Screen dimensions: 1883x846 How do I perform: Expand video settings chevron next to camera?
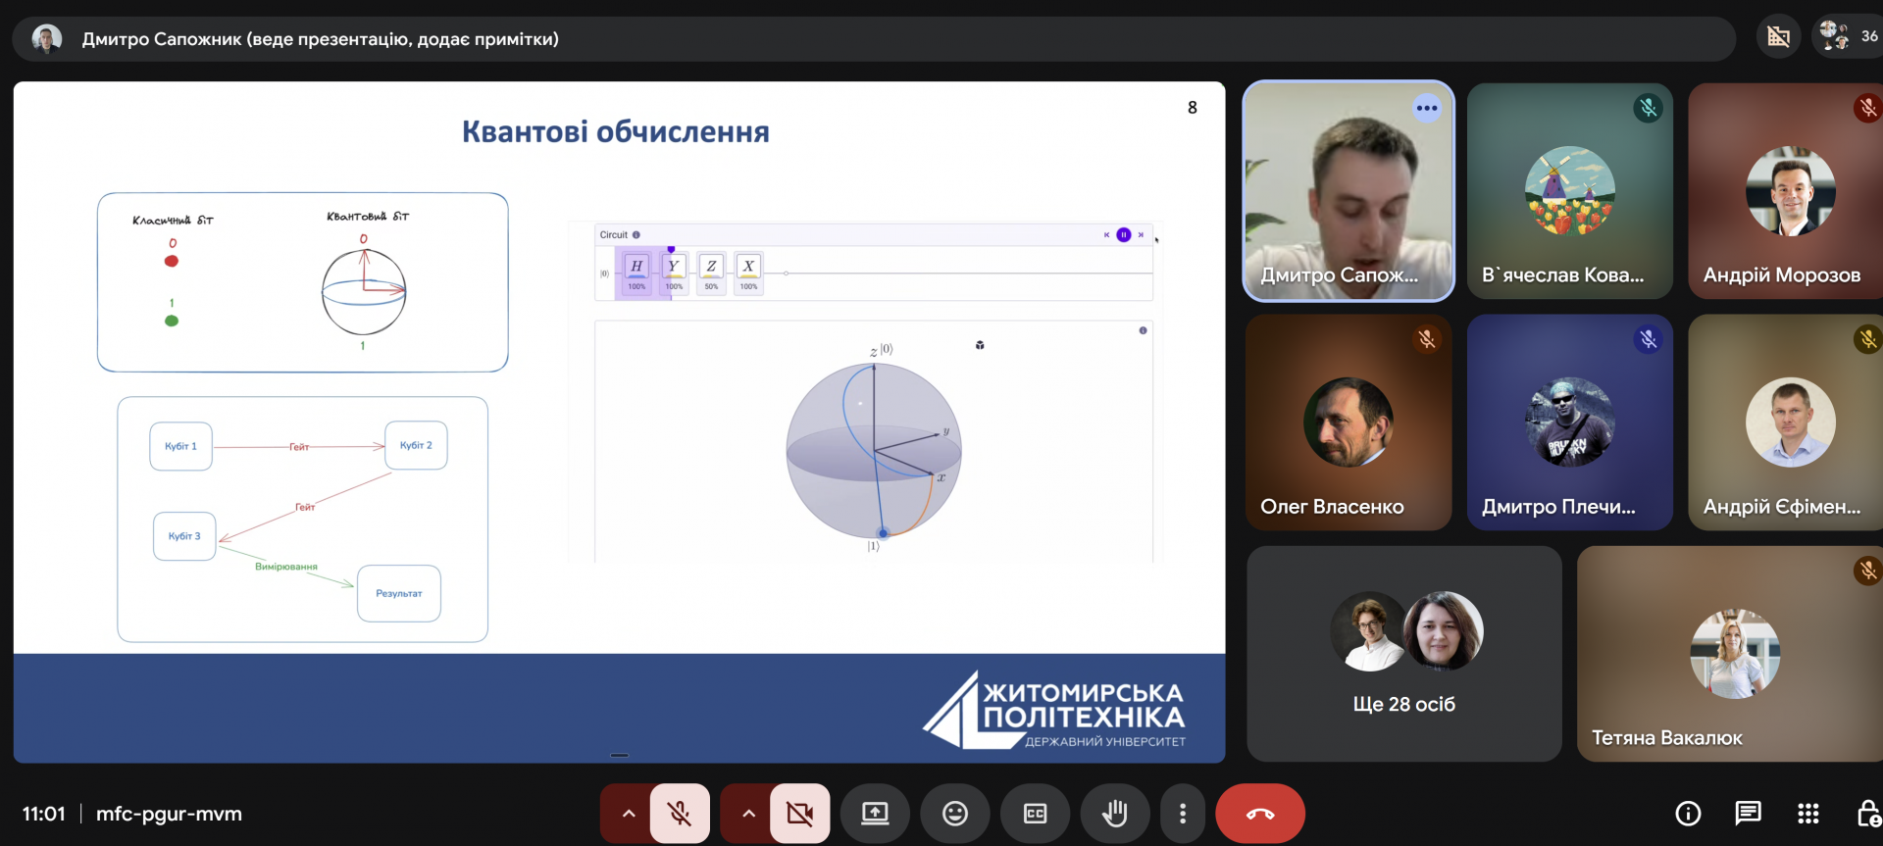(x=748, y=813)
